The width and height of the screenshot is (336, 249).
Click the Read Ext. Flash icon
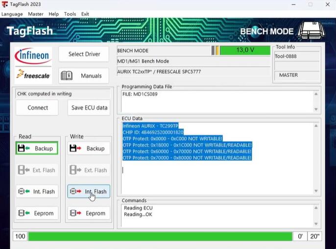(24, 170)
